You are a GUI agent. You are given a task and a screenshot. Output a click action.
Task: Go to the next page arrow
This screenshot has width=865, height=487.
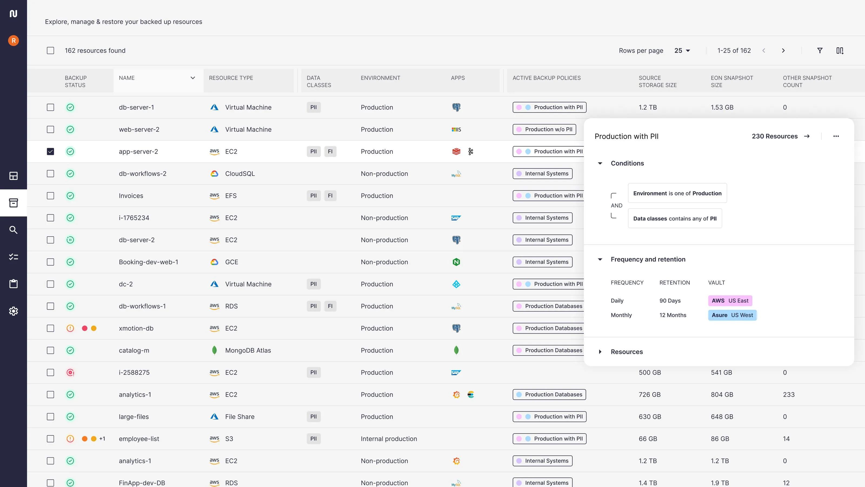[783, 50]
